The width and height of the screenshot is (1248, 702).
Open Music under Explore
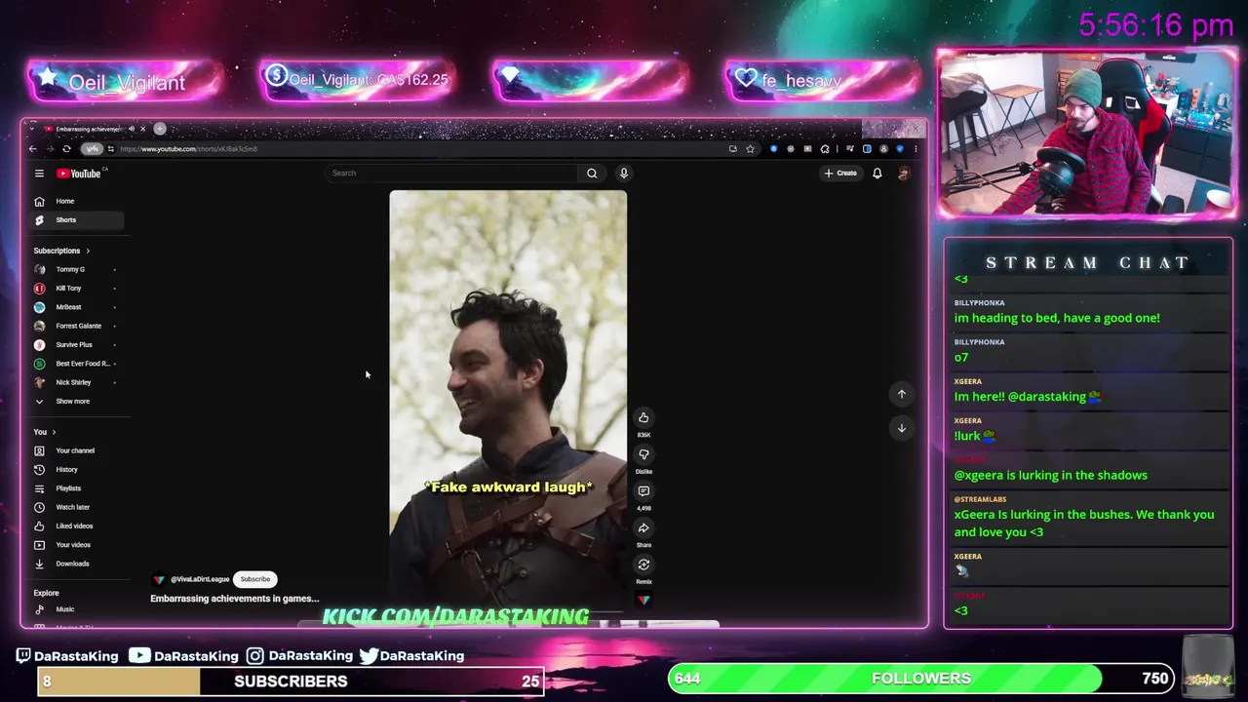76,609
